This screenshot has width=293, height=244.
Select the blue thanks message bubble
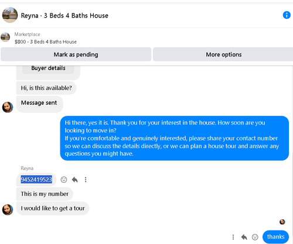pyautogui.click(x=275, y=237)
